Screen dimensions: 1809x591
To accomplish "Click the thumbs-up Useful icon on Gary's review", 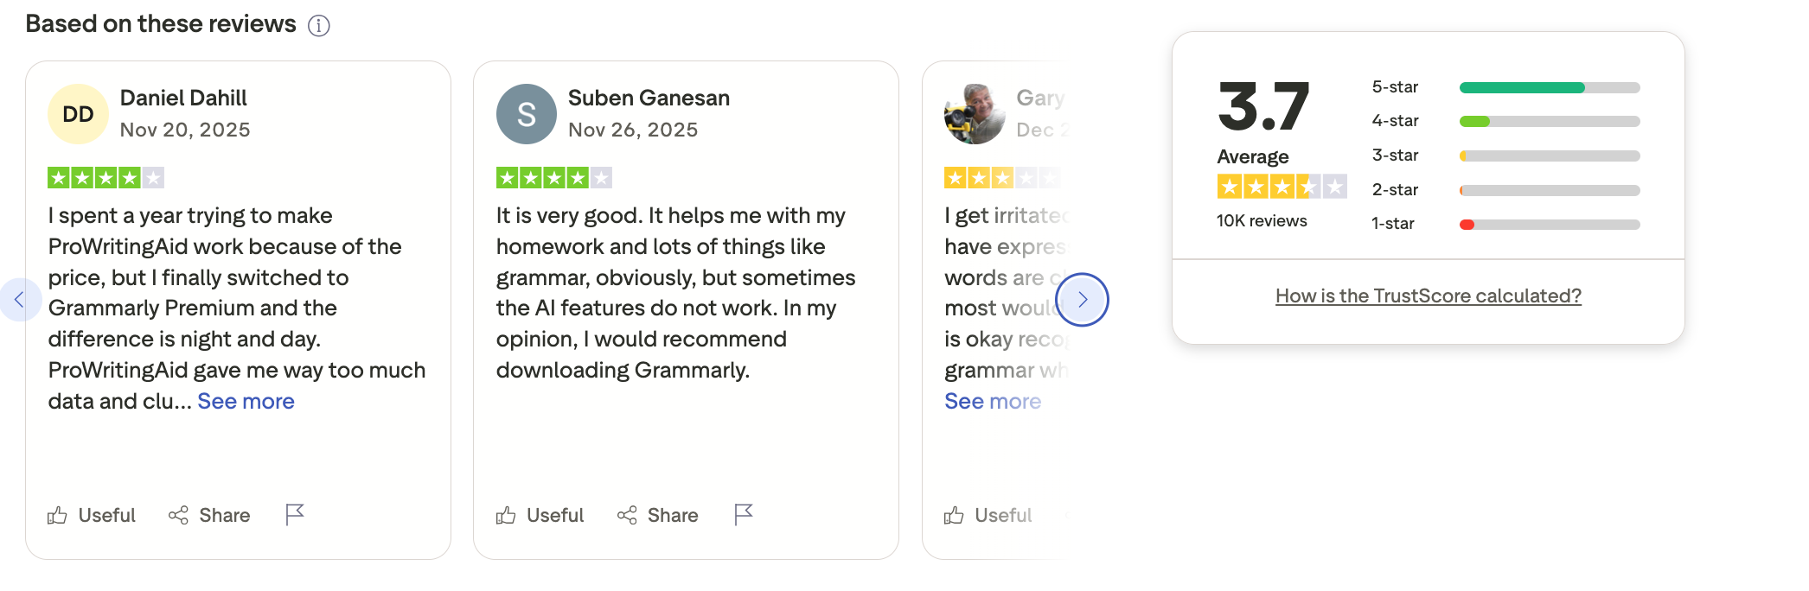I will 955,515.
